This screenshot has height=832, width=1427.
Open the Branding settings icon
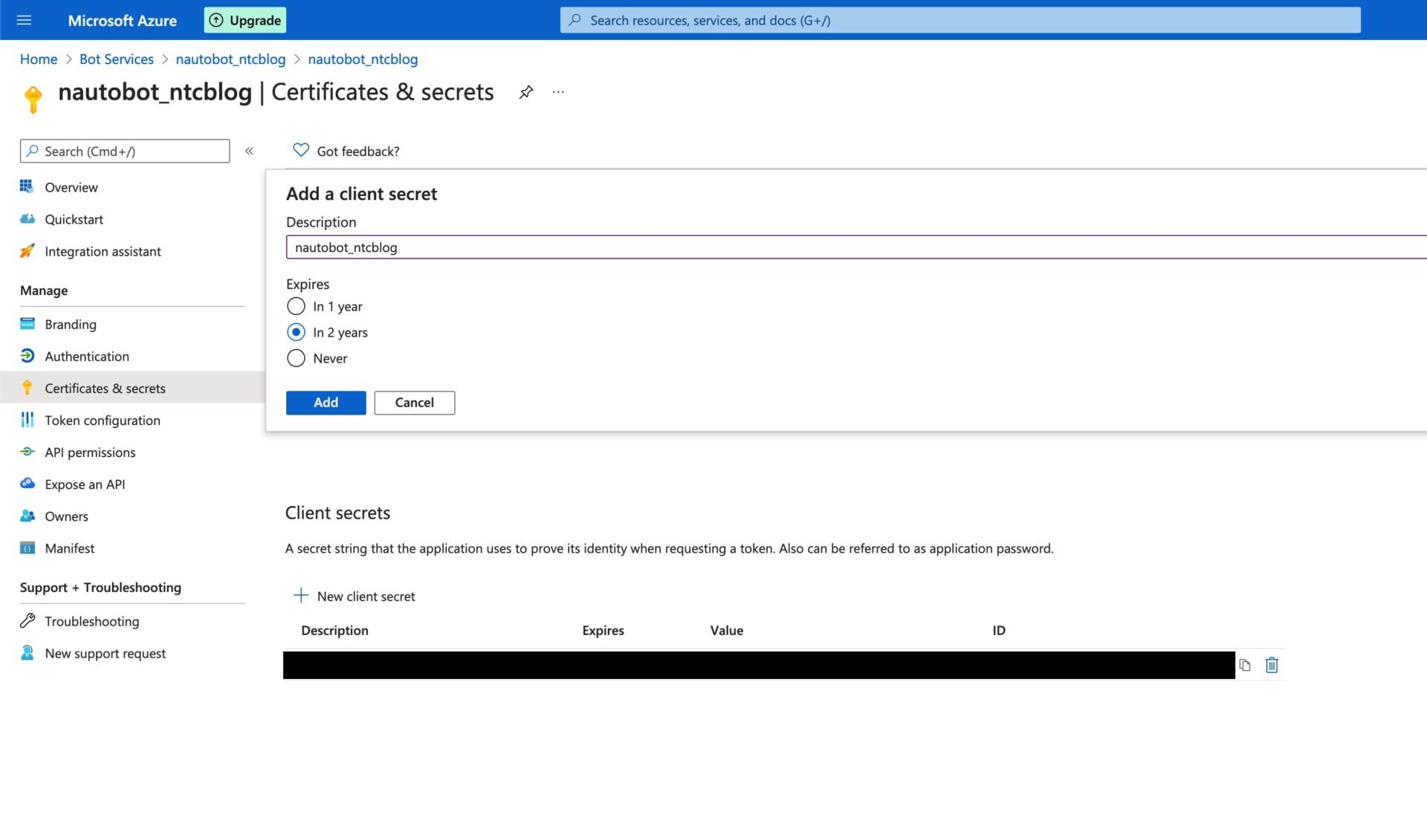(27, 324)
